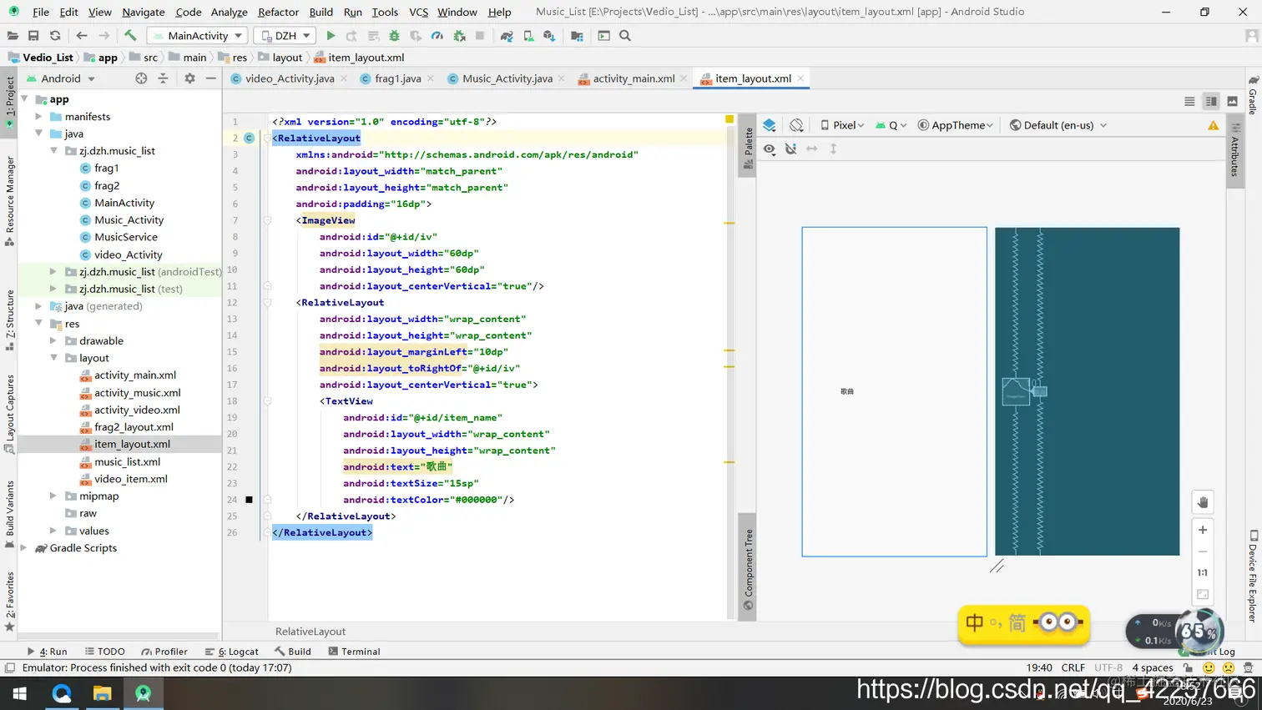Image resolution: width=1262 pixels, height=710 pixels.
Task: Open the Pixel device dropdown in preview
Action: (842, 125)
